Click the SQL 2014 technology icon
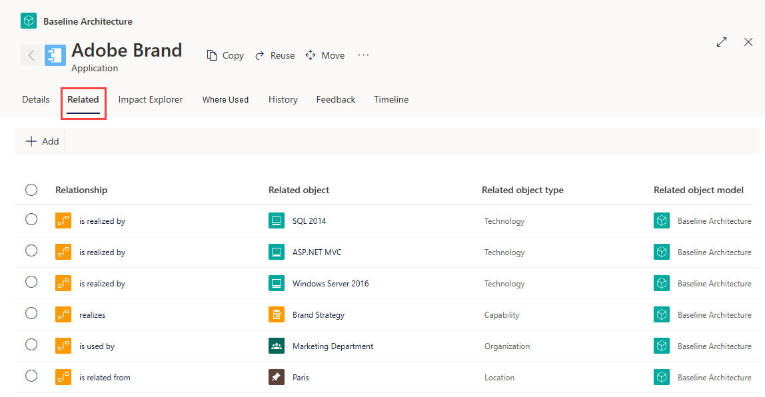 [276, 220]
